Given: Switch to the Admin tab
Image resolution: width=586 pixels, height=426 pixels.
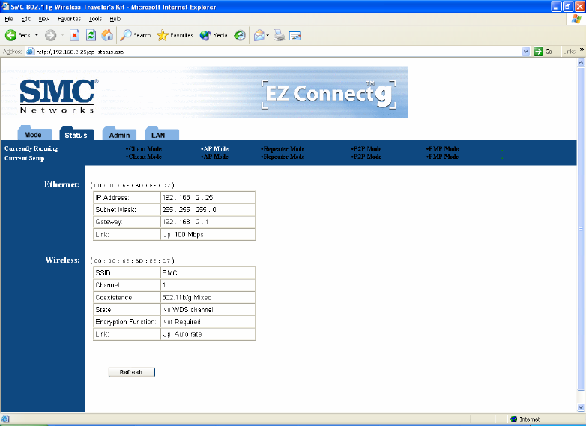Looking at the screenshot, I should [119, 134].
